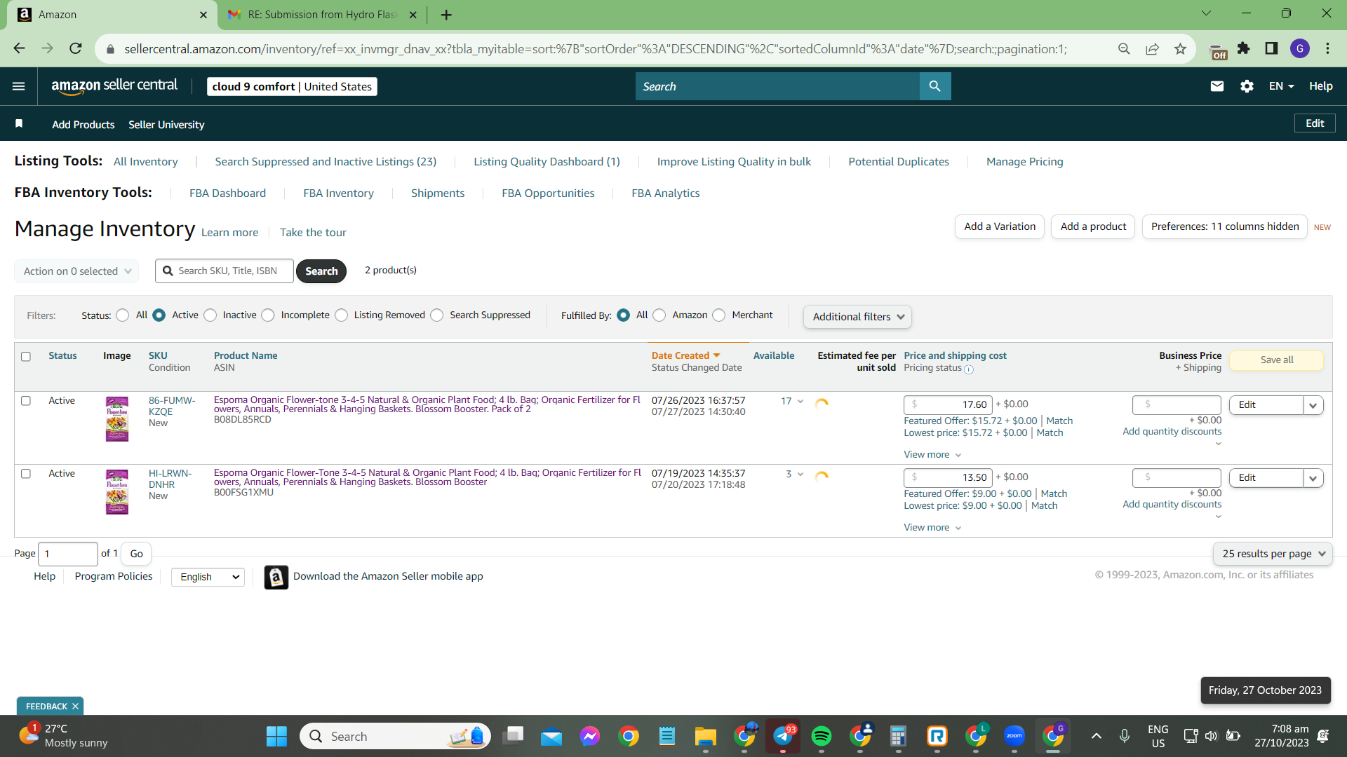Open the EN language dropdown

[x=1281, y=86]
